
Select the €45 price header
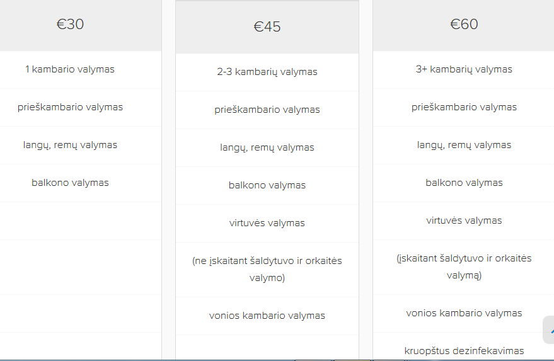(x=267, y=27)
